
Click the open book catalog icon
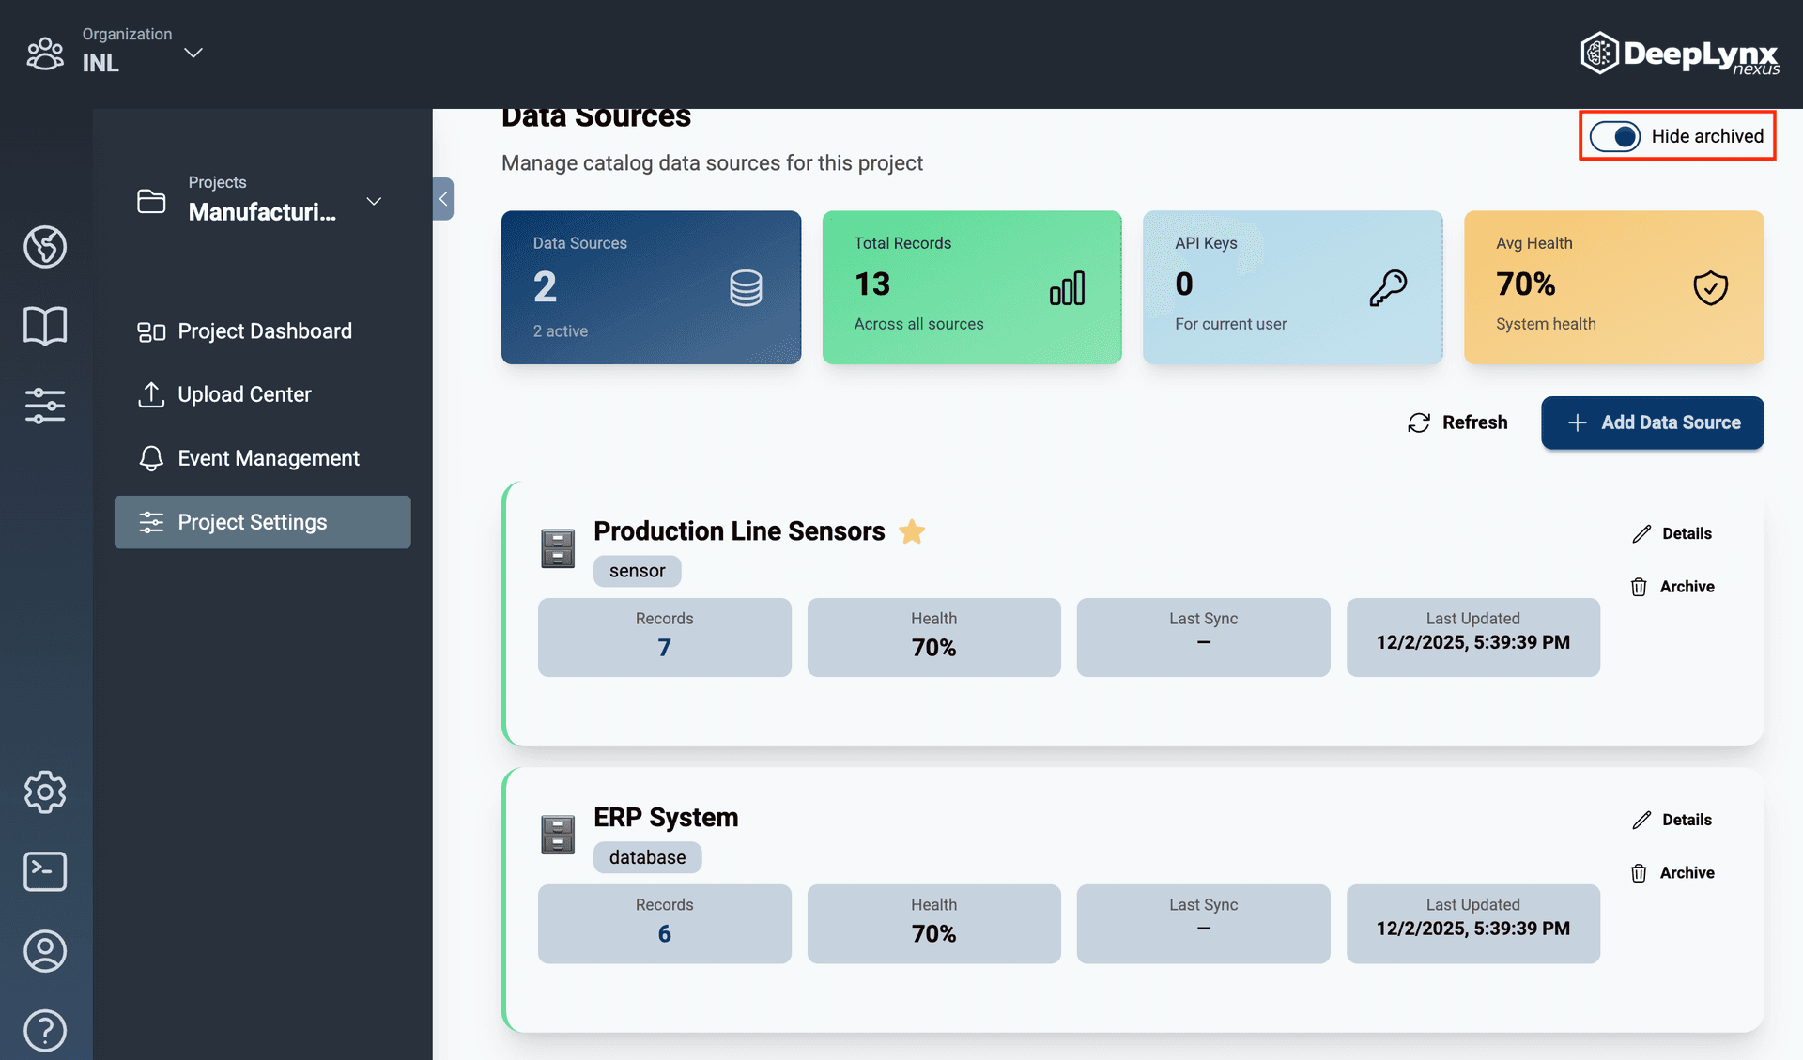[45, 326]
